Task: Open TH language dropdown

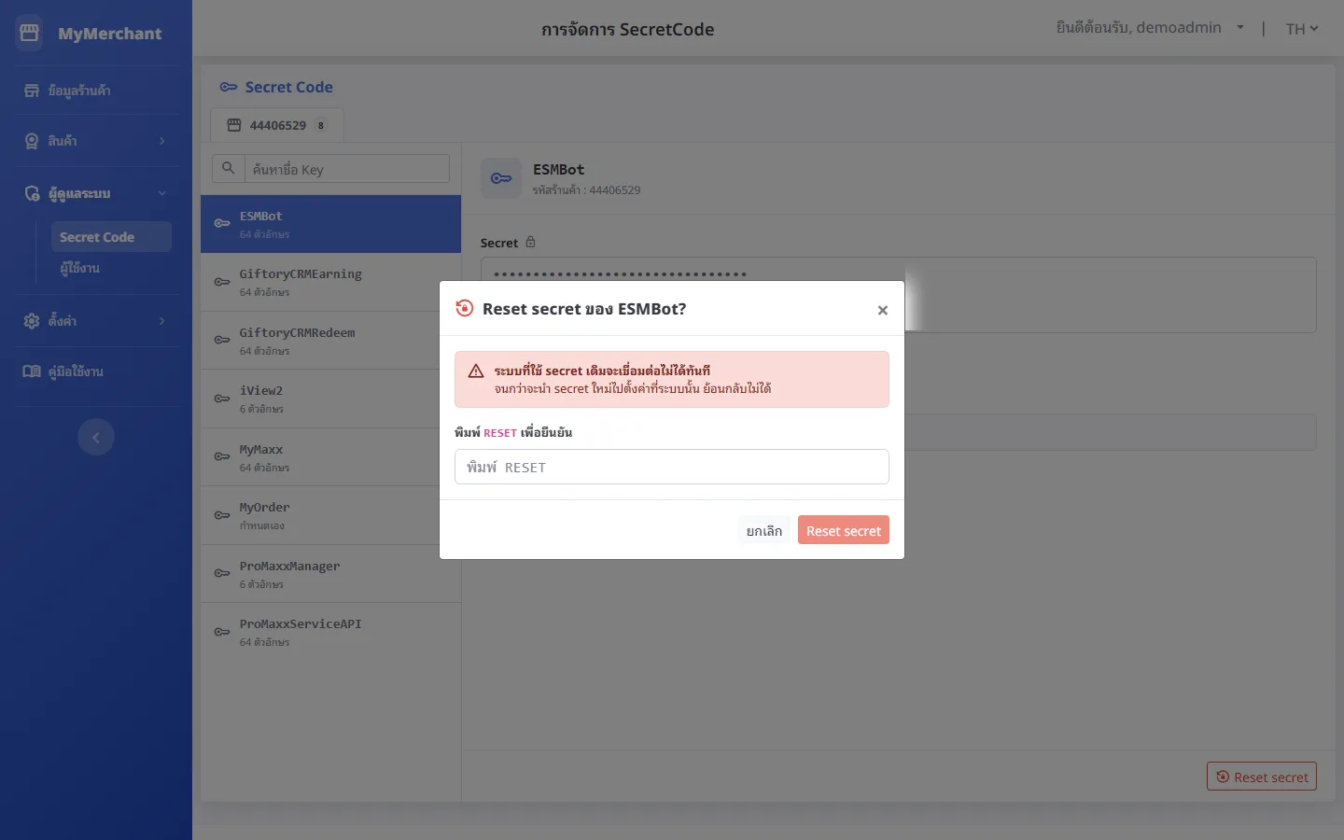Action: click(1302, 29)
